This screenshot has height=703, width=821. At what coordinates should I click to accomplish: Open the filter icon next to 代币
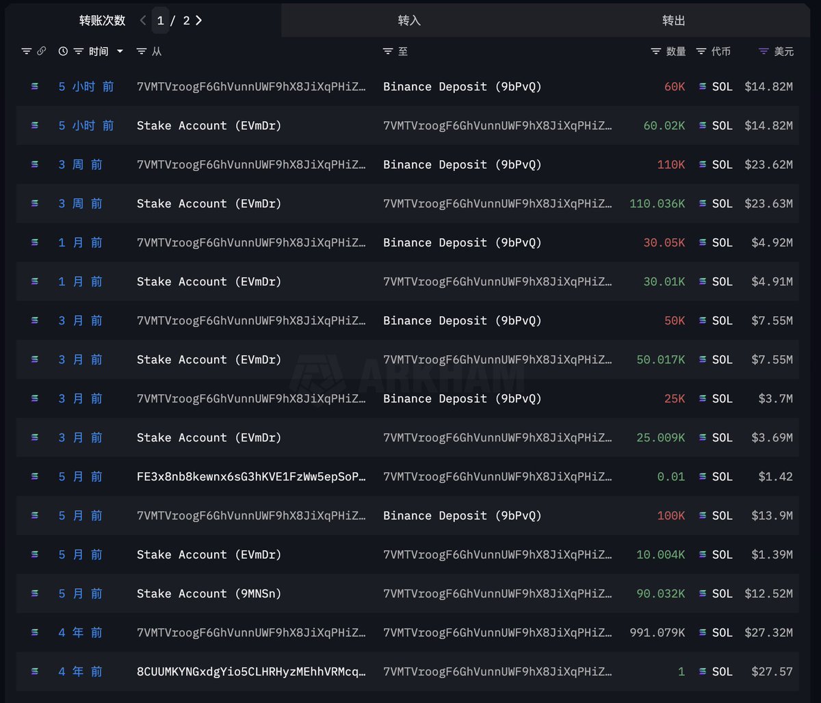[x=701, y=51]
